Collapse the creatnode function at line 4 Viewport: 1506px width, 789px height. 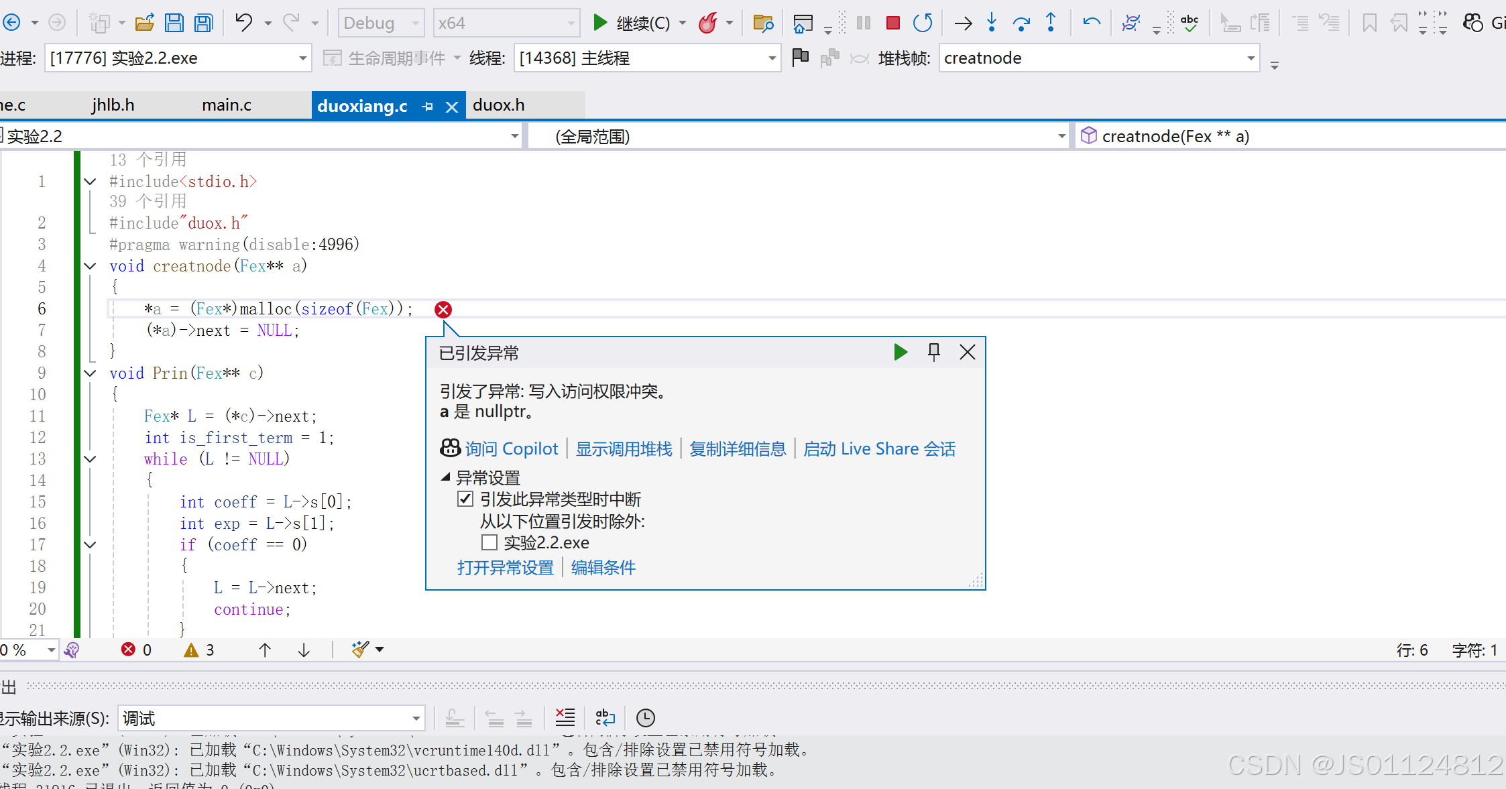pyautogui.click(x=90, y=266)
